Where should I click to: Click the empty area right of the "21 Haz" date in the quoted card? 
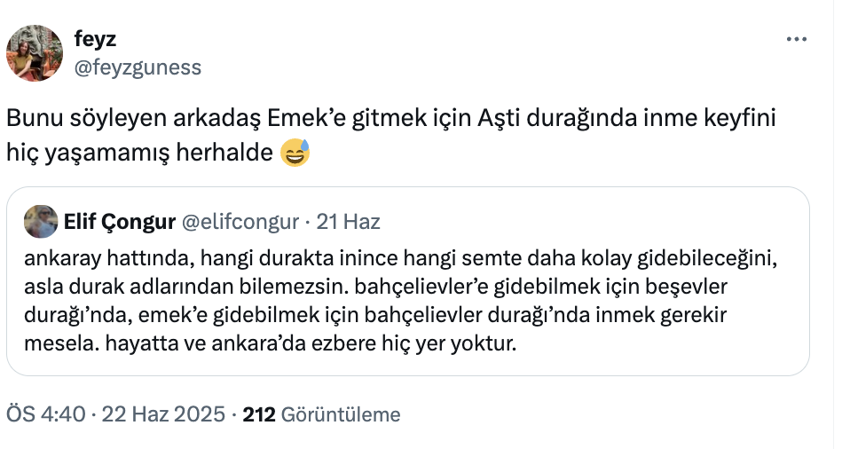(x=586, y=222)
